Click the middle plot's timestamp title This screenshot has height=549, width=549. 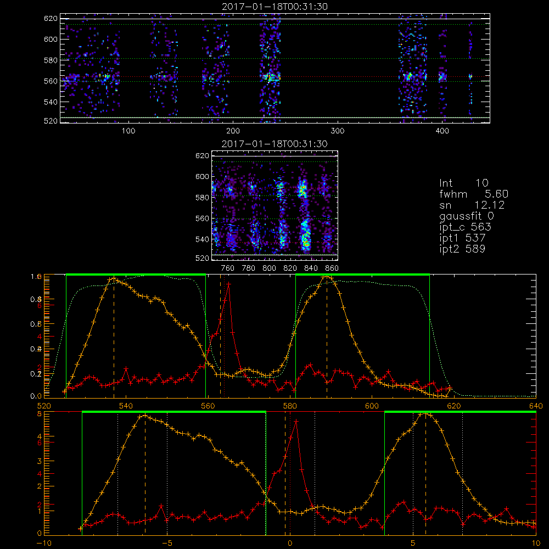point(275,144)
